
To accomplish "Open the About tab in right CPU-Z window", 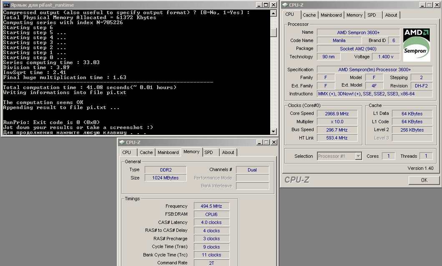I will [x=391, y=15].
